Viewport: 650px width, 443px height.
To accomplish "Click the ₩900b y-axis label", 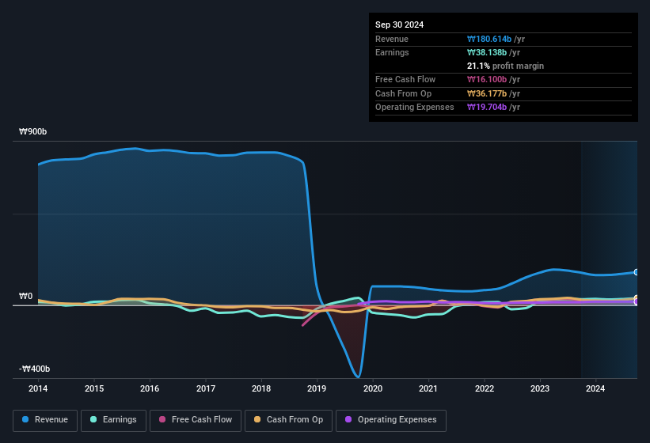I will 34,132.
